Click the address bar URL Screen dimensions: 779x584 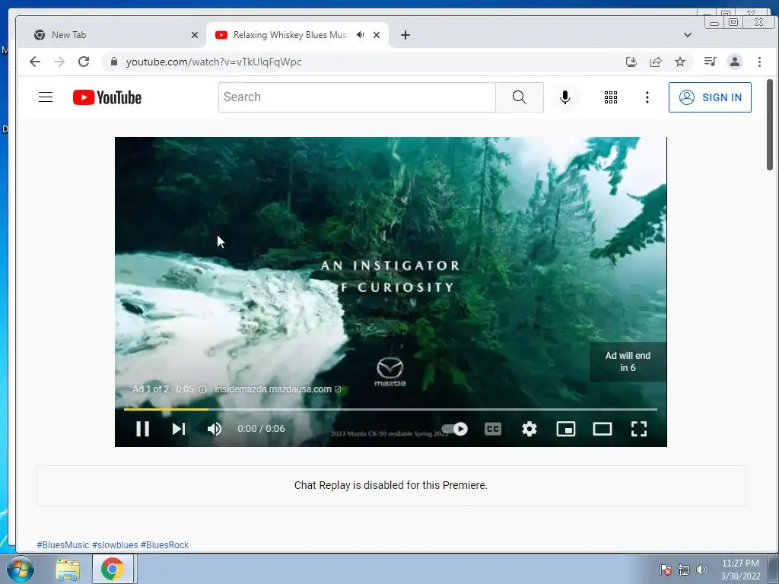[x=214, y=62]
